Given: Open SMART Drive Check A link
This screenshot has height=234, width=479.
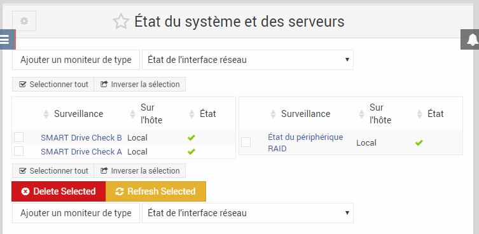Looking at the screenshot, I should coord(81,151).
